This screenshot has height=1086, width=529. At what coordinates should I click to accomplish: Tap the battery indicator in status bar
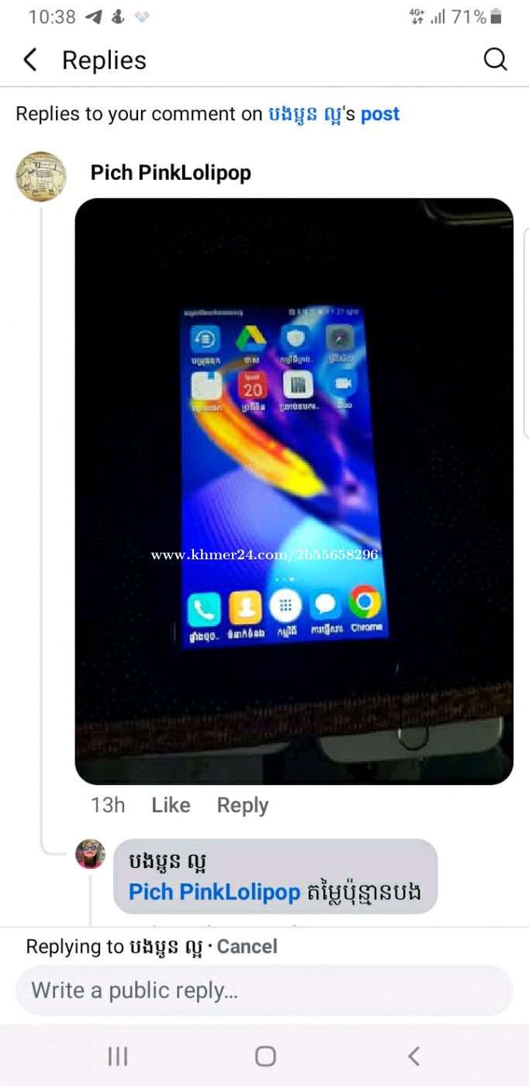[496, 16]
